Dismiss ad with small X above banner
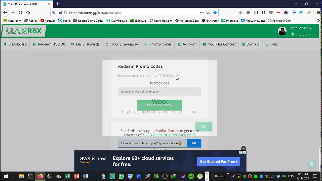The width and height of the screenshot is (322, 181). 244,149
